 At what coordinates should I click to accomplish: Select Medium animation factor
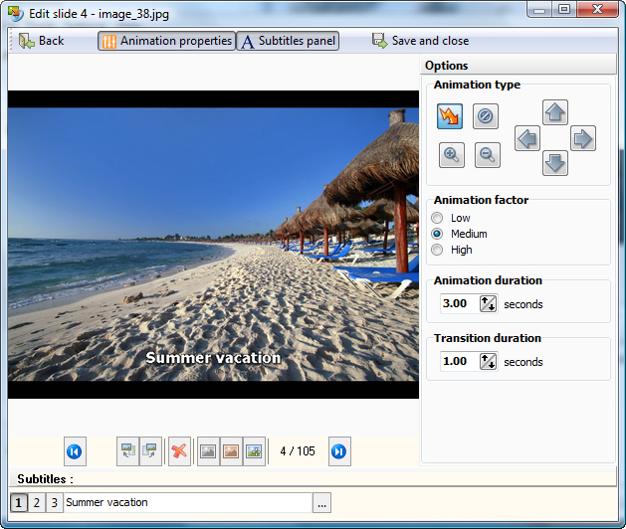point(437,234)
